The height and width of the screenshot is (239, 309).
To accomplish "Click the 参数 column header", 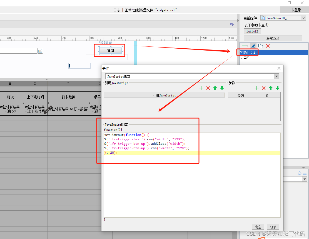I will [x=241, y=95].
